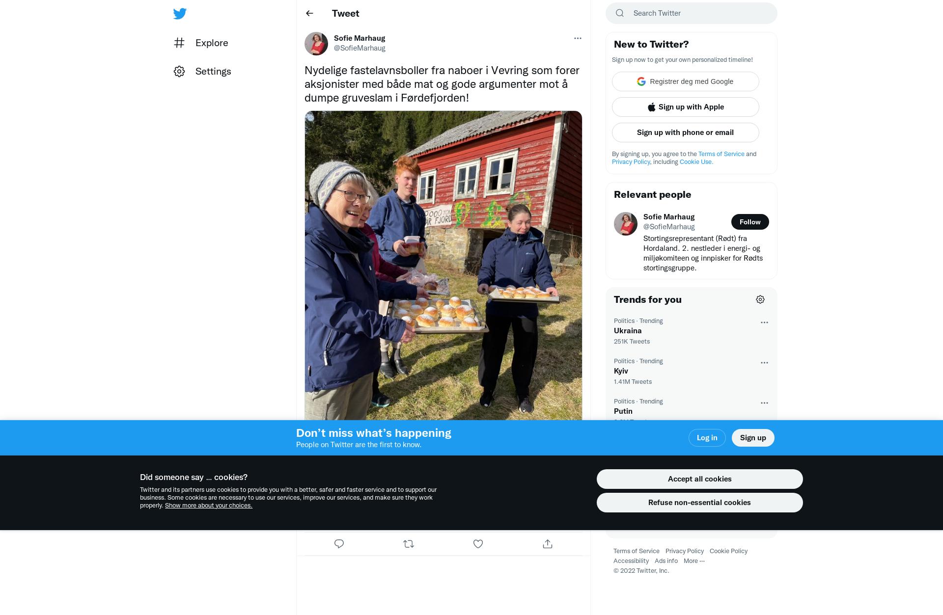Open the tweet's photo of buns

coord(443,265)
